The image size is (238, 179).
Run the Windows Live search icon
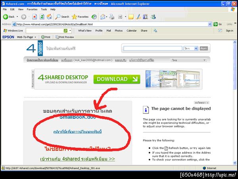[65, 31]
